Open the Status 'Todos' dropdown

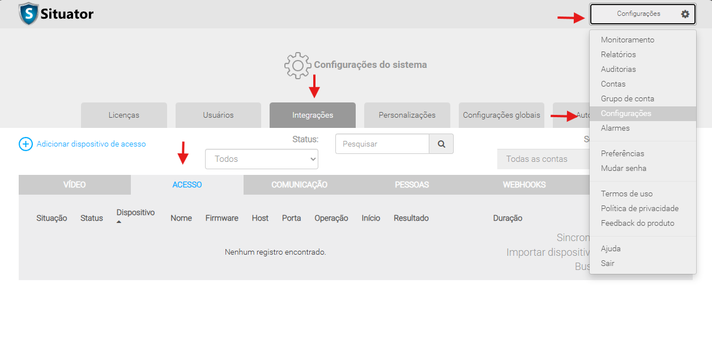pos(262,159)
